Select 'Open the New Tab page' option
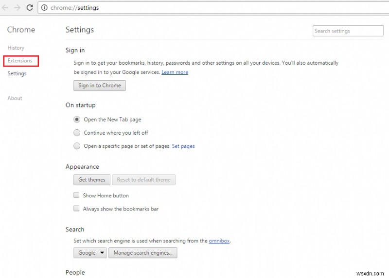The height and width of the screenshot is (278, 389). tap(77, 120)
